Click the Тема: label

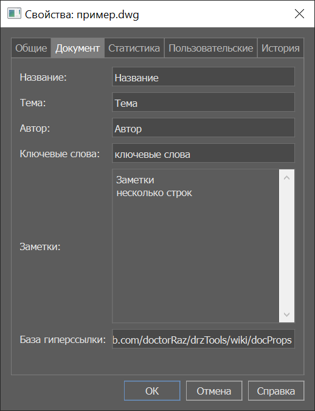(33, 103)
